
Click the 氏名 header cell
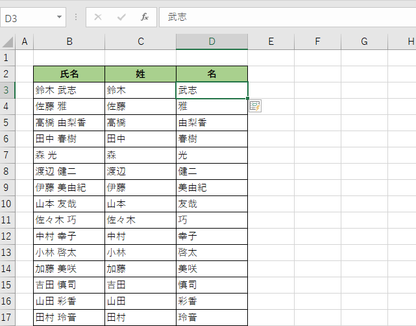(69, 74)
